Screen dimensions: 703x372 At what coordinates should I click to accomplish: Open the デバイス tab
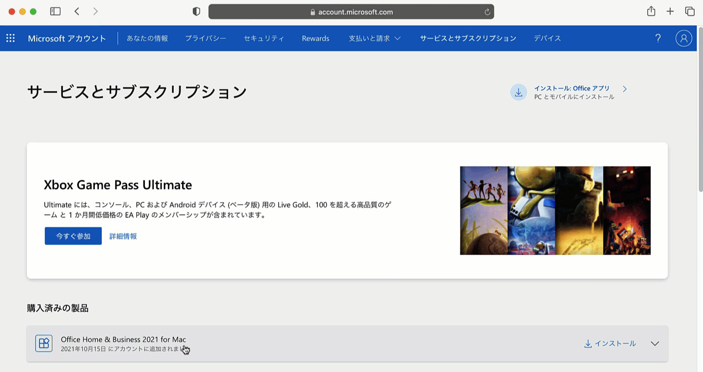[547, 38]
